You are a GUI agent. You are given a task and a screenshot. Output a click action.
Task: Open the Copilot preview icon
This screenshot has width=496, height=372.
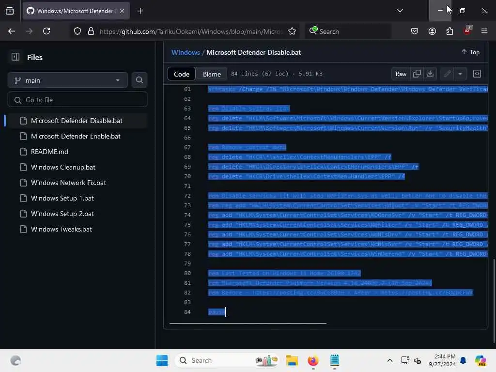click(480, 360)
